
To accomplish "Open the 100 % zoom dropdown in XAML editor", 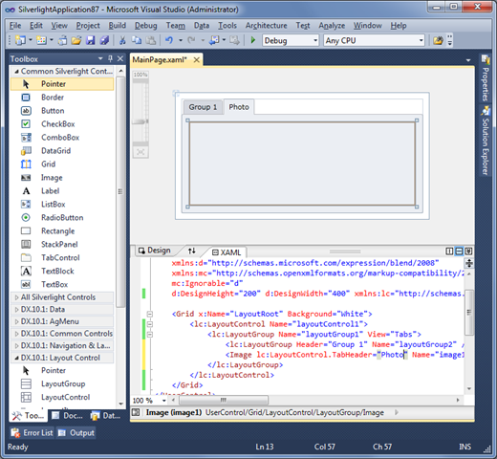I will [164, 400].
